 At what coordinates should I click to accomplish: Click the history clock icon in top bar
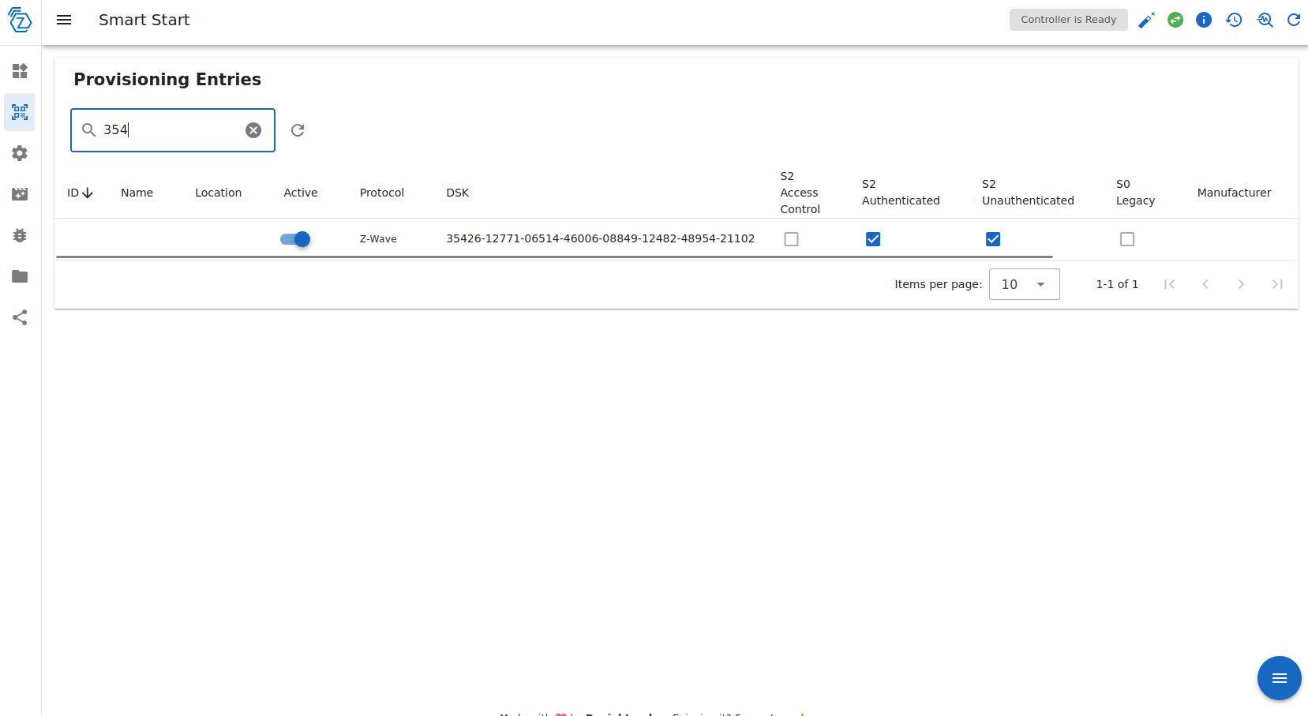tap(1234, 20)
